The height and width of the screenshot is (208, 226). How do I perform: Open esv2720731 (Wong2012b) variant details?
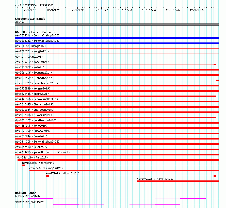[x=32, y=51]
